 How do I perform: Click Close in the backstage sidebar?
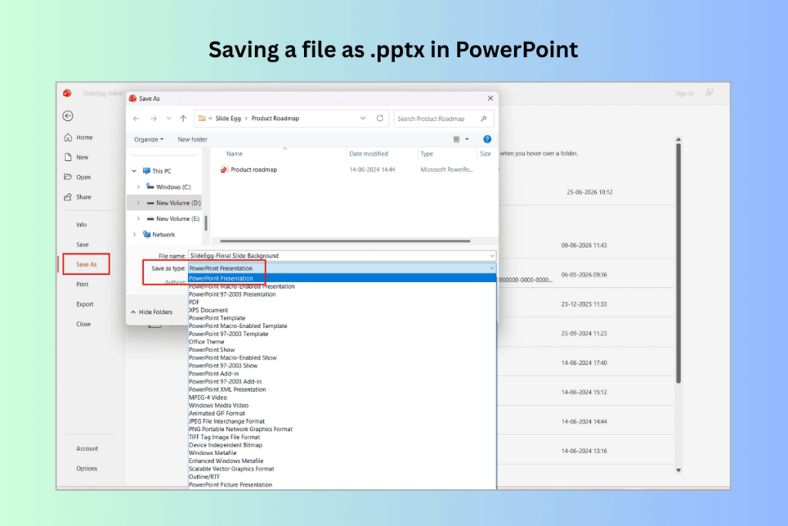83,324
